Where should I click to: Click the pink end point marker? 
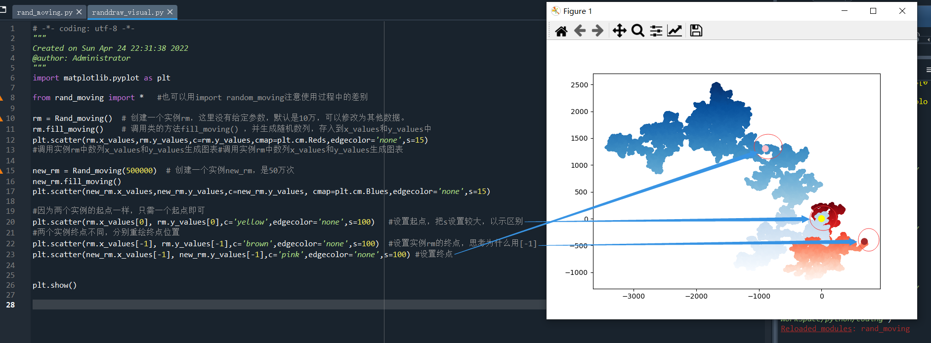tap(765, 149)
